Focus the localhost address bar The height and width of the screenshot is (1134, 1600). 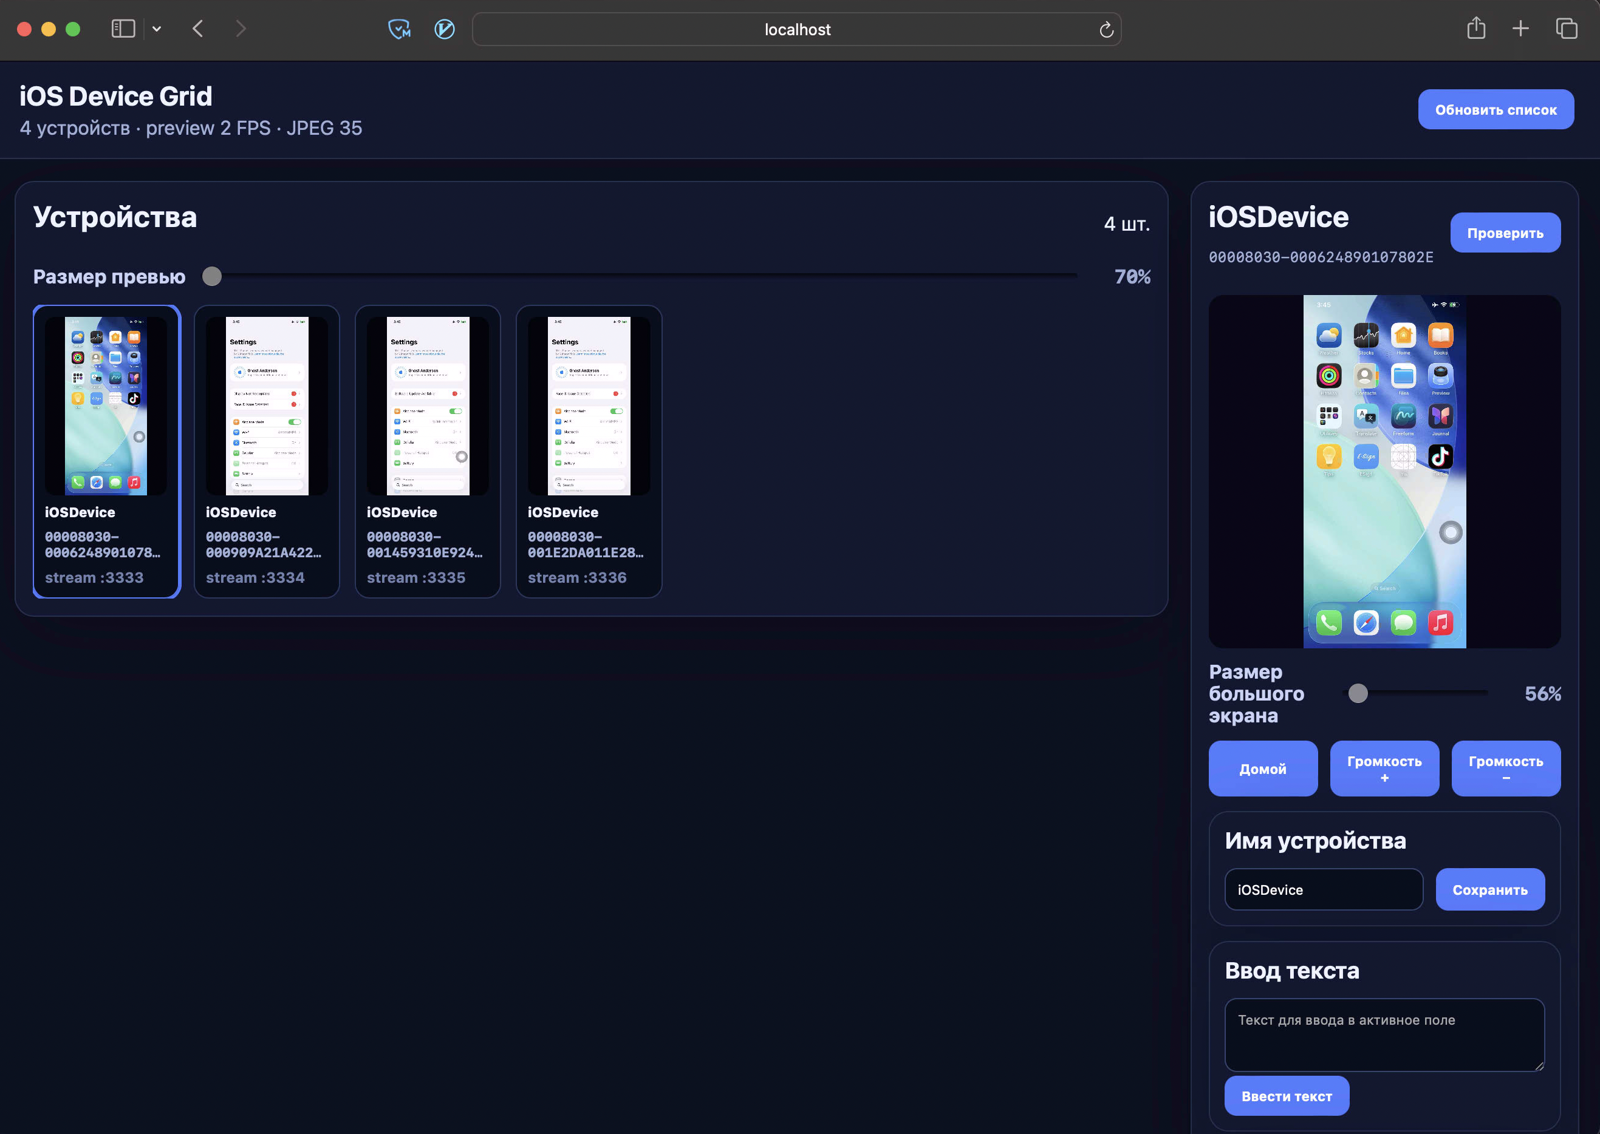(796, 29)
